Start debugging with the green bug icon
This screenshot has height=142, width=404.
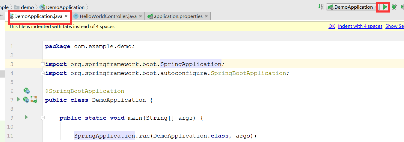pyautogui.click(x=394, y=7)
